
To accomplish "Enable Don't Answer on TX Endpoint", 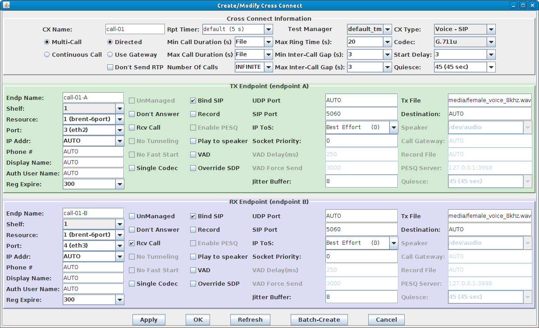I will point(132,114).
